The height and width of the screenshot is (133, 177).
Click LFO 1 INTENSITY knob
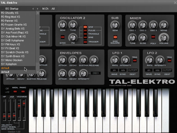tap(125, 60)
